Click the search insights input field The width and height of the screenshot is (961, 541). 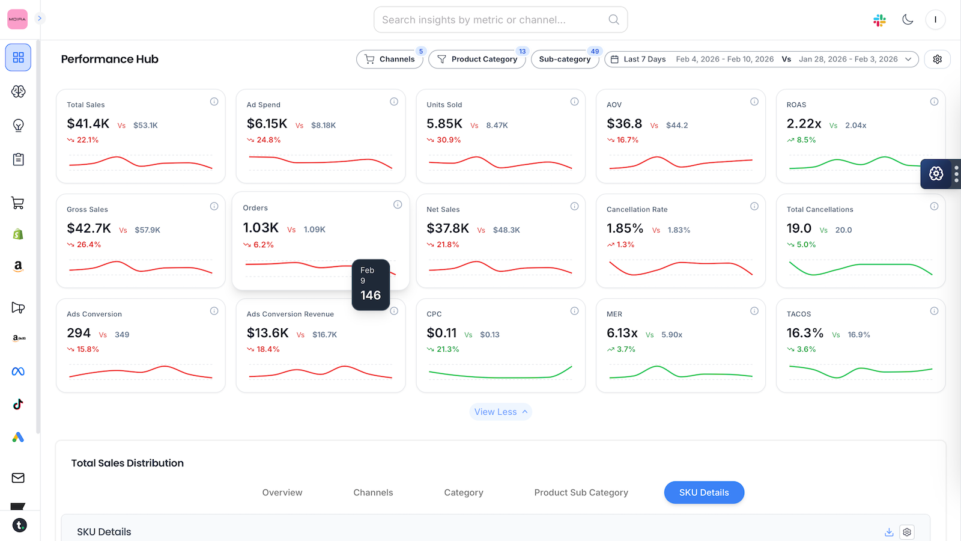coord(500,19)
